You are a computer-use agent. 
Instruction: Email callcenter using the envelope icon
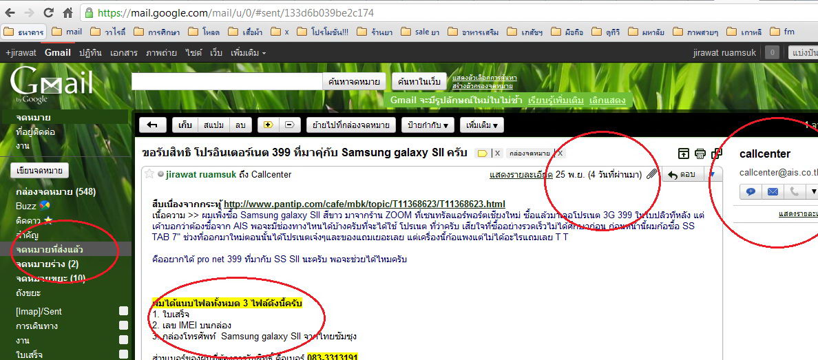point(773,191)
